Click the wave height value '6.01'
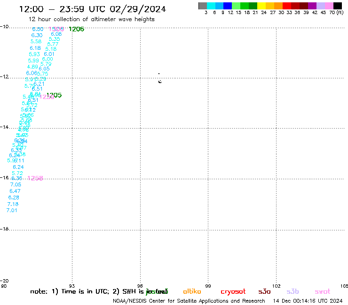Image resolution: width=348 pixels, height=305 pixels. tap(49, 54)
